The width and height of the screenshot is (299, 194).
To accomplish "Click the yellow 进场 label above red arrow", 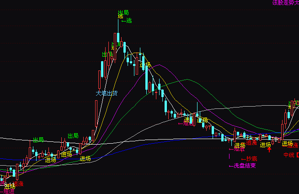I will 266,145.
